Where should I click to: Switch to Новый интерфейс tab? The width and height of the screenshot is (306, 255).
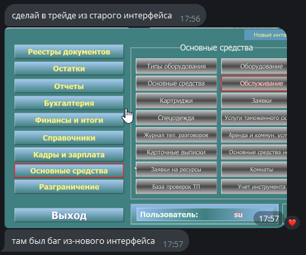tap(265, 35)
